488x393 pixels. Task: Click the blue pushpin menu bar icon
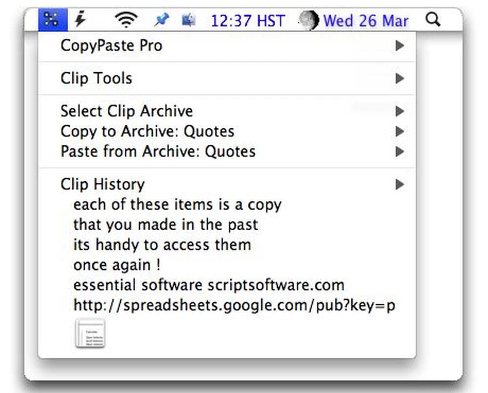pyautogui.click(x=162, y=20)
